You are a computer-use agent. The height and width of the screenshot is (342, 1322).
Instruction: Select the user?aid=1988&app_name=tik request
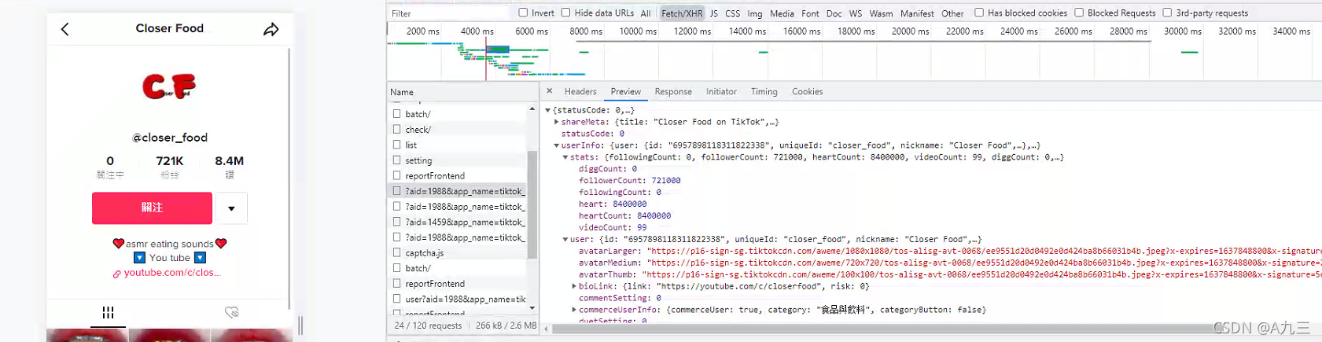click(x=458, y=300)
